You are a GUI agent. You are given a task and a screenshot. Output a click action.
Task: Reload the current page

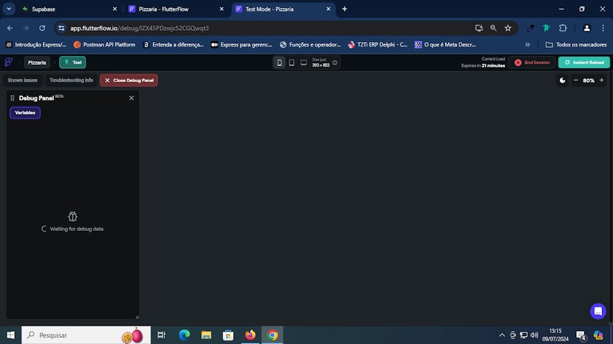pyautogui.click(x=42, y=28)
